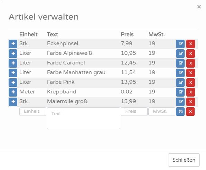Delete the Farbe Caramel article
The width and height of the screenshot is (206, 170).
pyautogui.click(x=190, y=63)
